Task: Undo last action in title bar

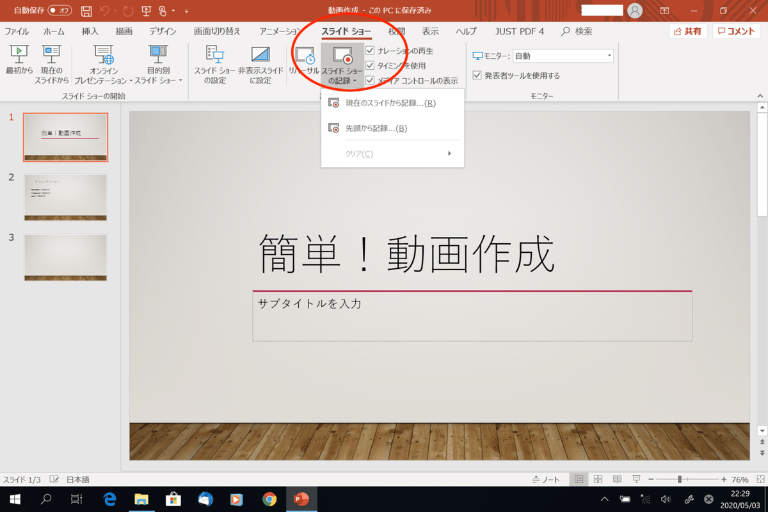Action: click(105, 11)
